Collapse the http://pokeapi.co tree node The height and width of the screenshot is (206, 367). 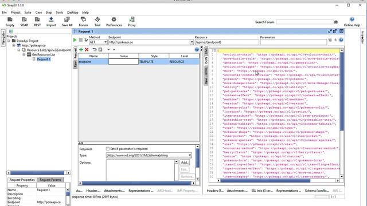14,45
